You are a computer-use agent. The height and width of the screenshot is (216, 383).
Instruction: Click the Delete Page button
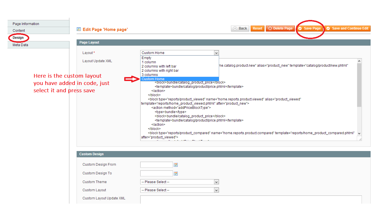click(x=280, y=28)
